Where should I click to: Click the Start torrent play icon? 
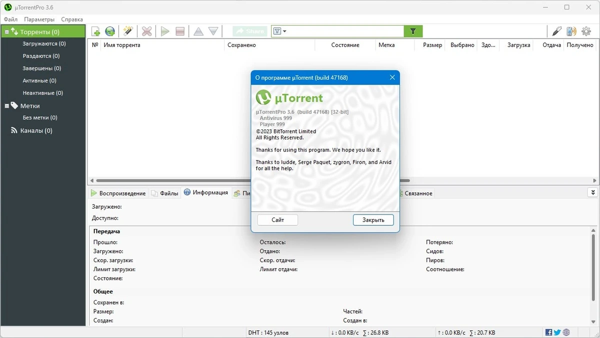point(164,31)
